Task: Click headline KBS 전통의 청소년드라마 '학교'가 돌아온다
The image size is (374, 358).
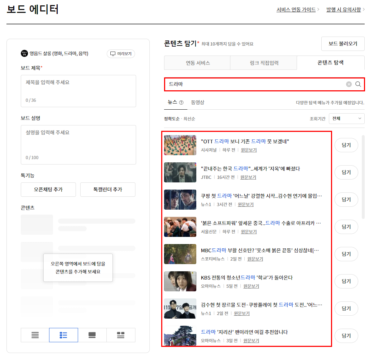Action: 246,278
